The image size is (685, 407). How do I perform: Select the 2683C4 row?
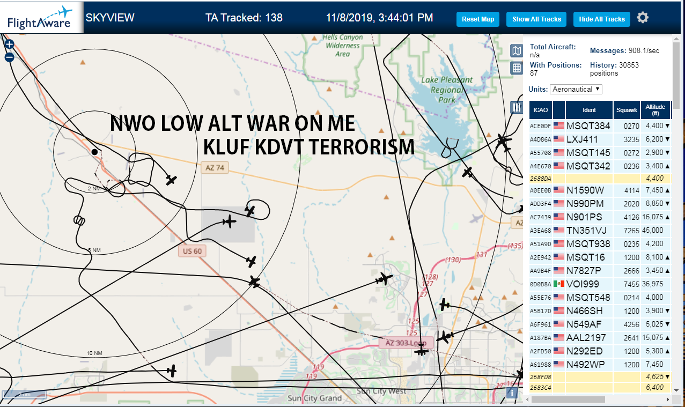(600, 387)
